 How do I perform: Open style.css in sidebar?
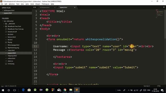pos(10,61)
